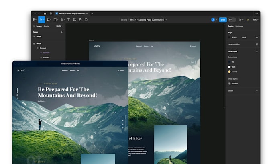
Task: Switch to the Design tab
Action: (x=230, y=26)
